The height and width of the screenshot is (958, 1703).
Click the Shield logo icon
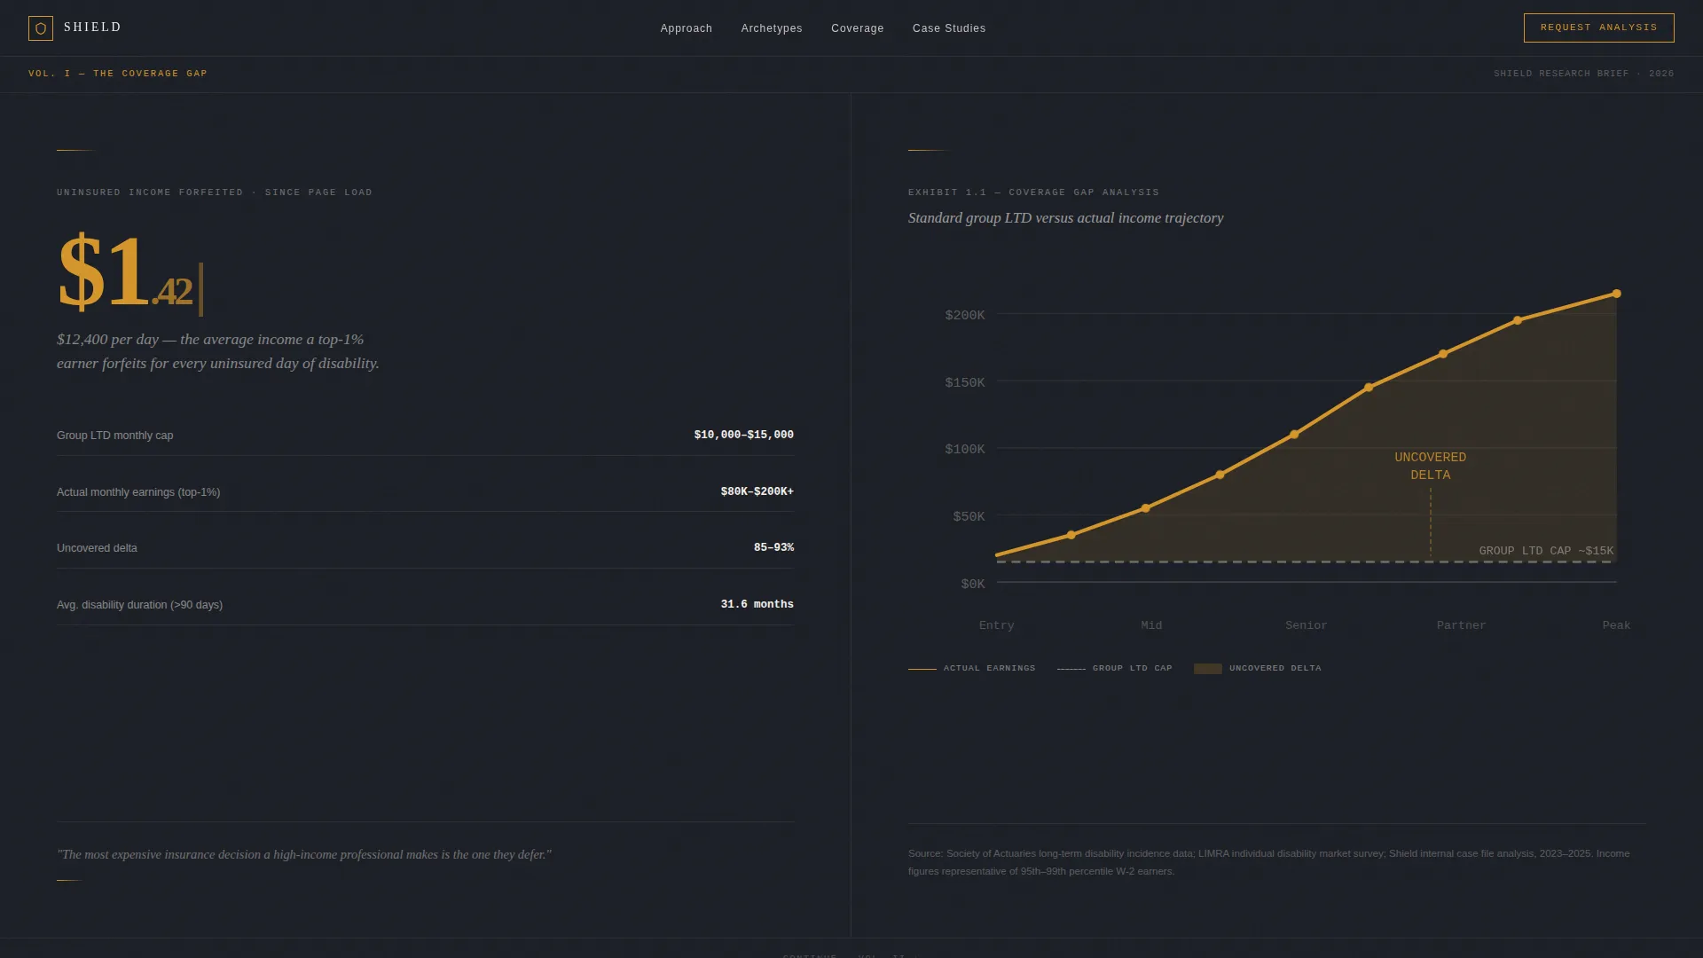(41, 28)
